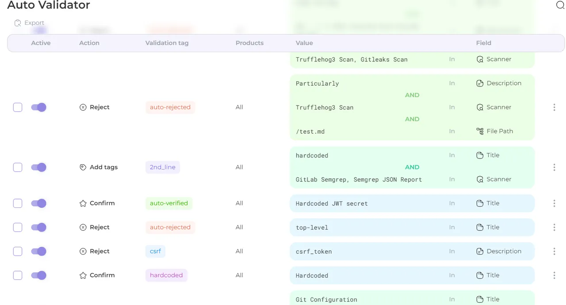
Task: Click the Field column header
Action: click(483, 43)
